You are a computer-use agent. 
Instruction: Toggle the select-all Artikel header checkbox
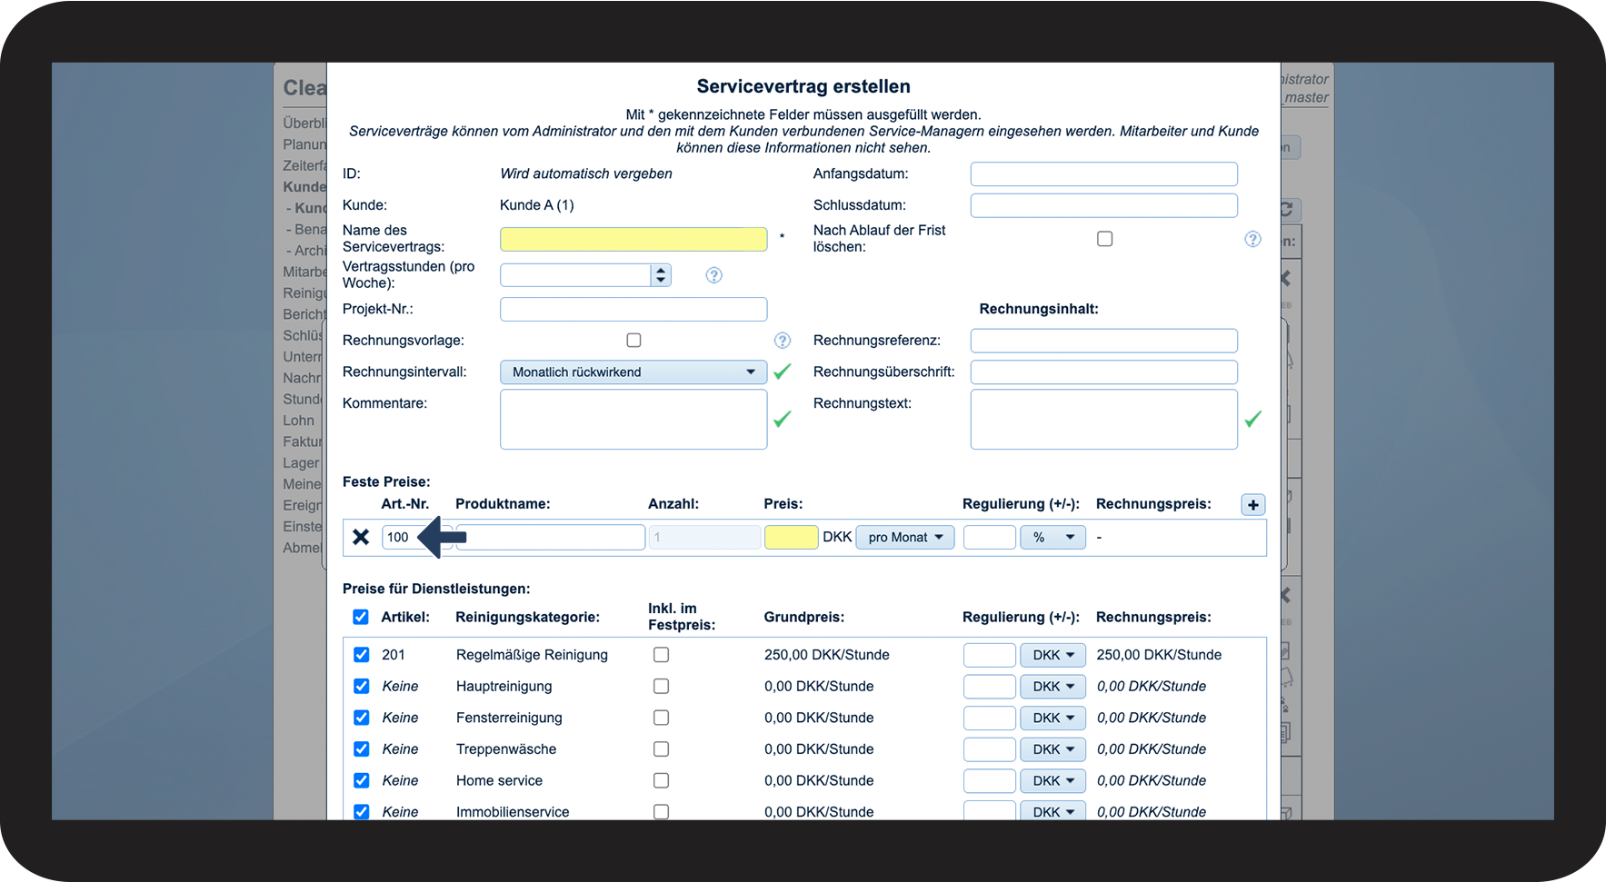point(361,617)
